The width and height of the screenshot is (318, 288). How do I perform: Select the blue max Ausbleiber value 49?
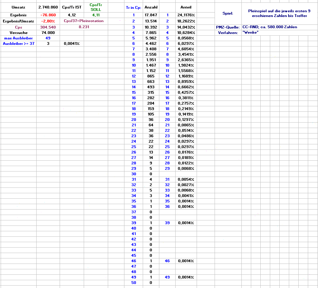48,38
